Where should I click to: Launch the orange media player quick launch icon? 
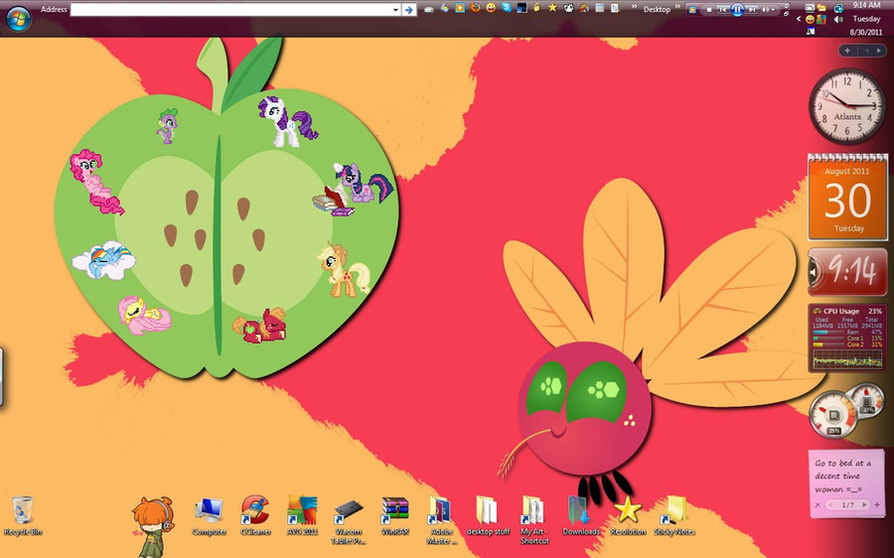click(x=460, y=8)
